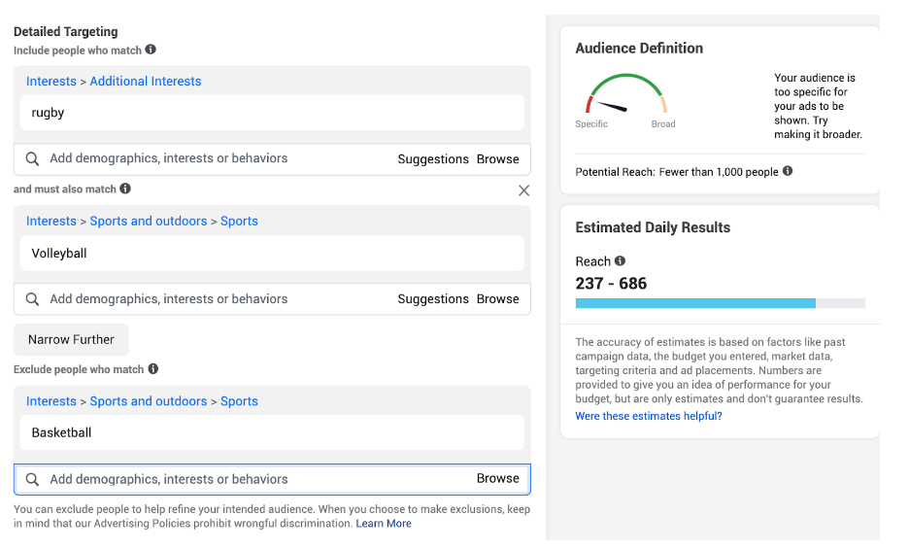This screenshot has height=550, width=909.
Task: Click the info icon next to Reach
Action: (620, 260)
